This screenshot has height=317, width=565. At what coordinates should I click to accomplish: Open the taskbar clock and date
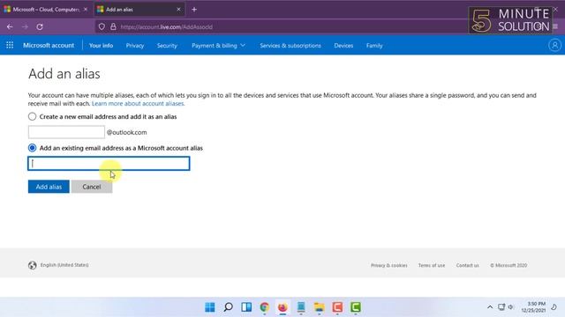(533, 307)
